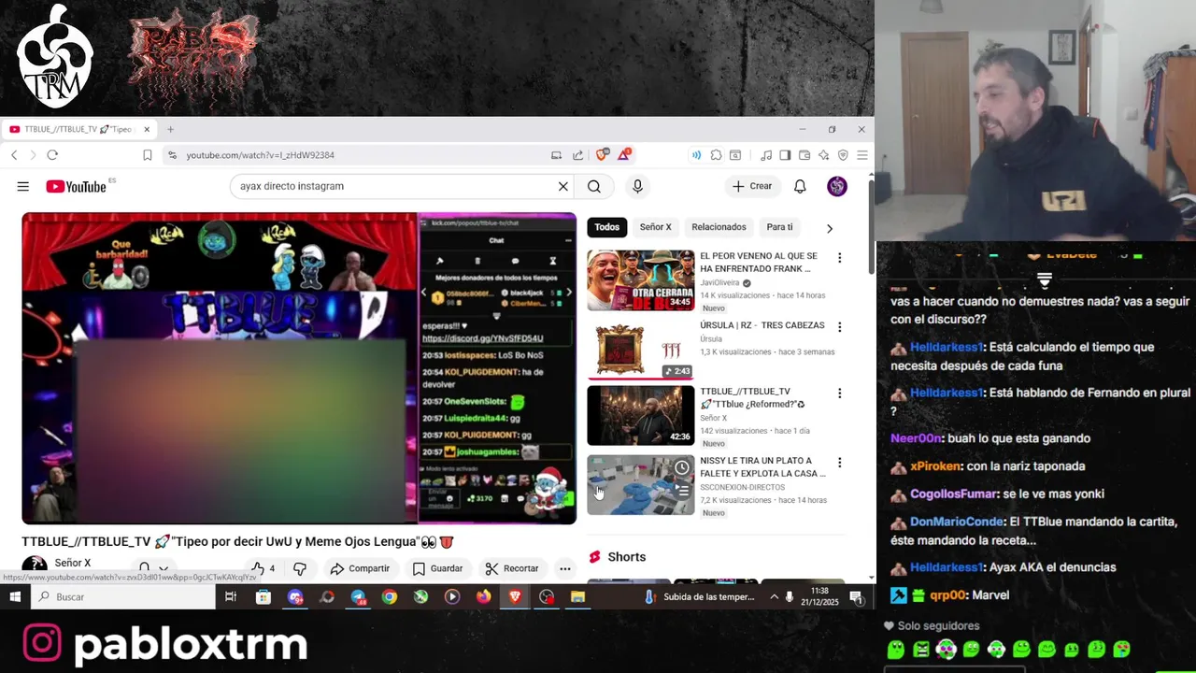1196x673 pixels.
Task: Open YouTube notifications bell
Action: pyautogui.click(x=800, y=186)
